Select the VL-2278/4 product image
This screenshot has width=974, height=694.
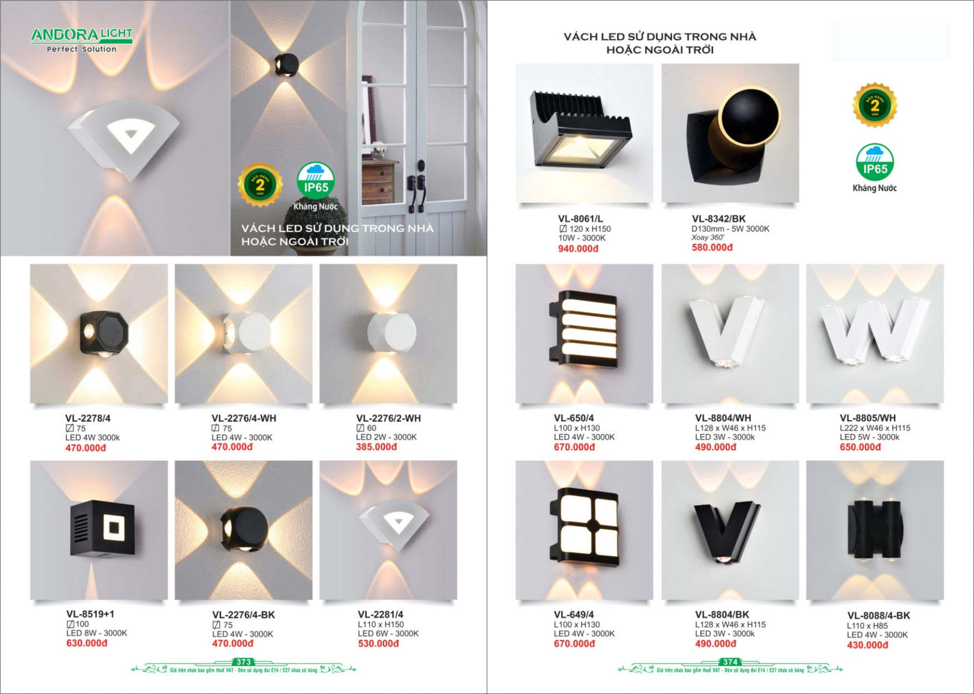[99, 334]
